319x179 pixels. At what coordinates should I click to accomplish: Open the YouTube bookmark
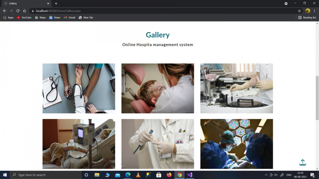point(24,18)
